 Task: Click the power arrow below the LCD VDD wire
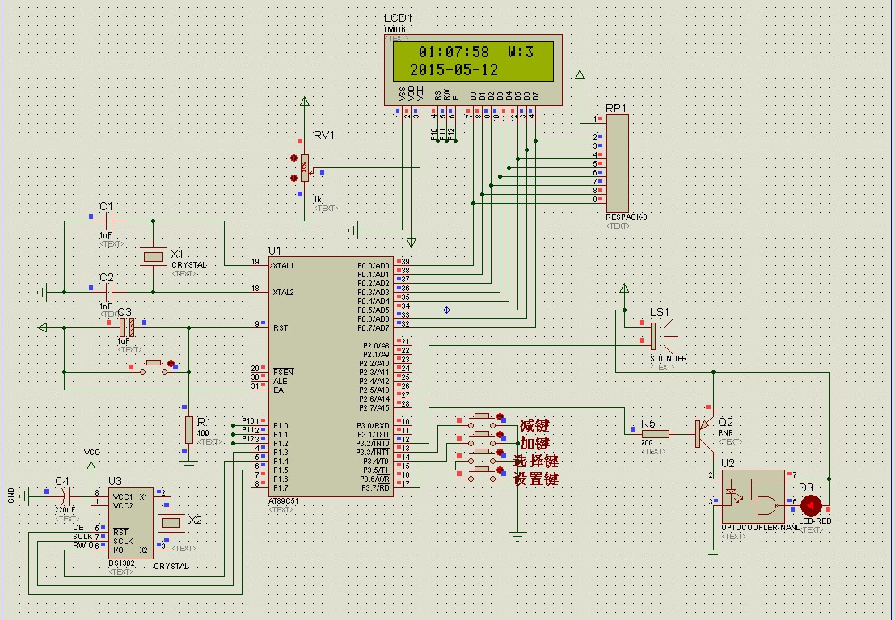pos(411,243)
